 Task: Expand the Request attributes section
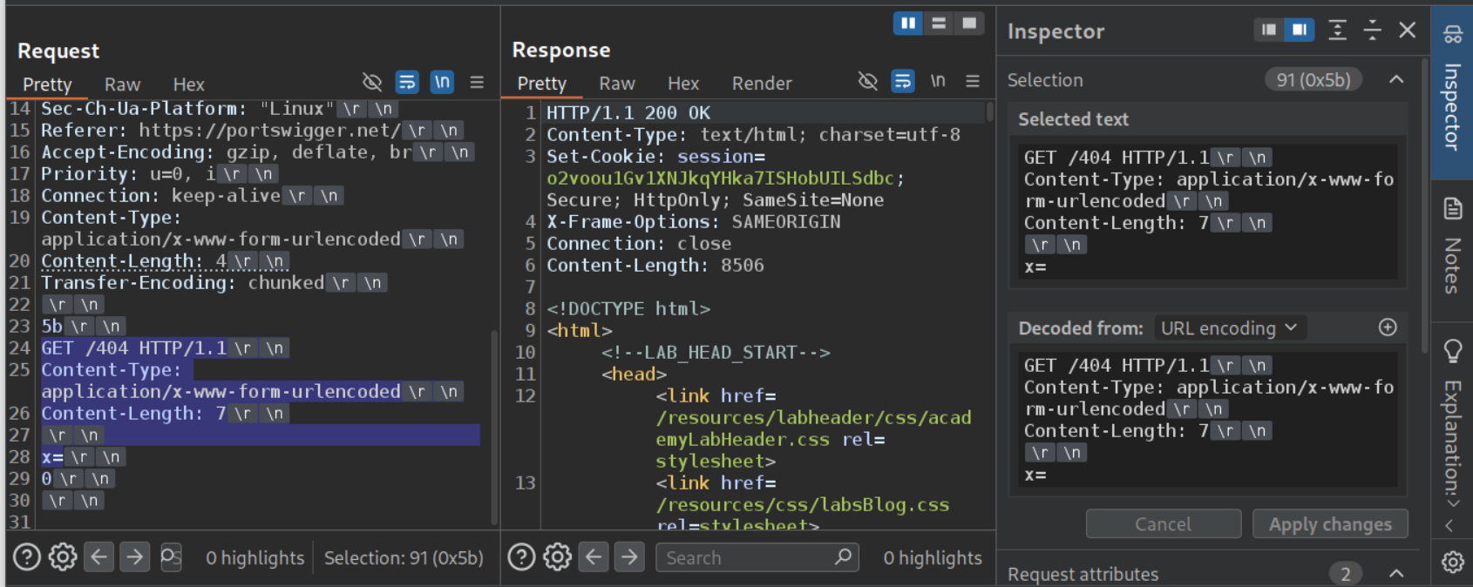click(1396, 573)
